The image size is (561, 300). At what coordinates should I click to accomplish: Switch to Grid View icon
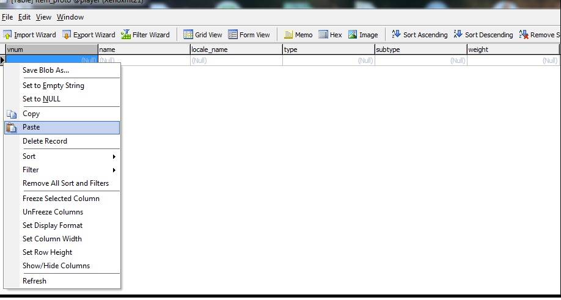[x=188, y=35]
